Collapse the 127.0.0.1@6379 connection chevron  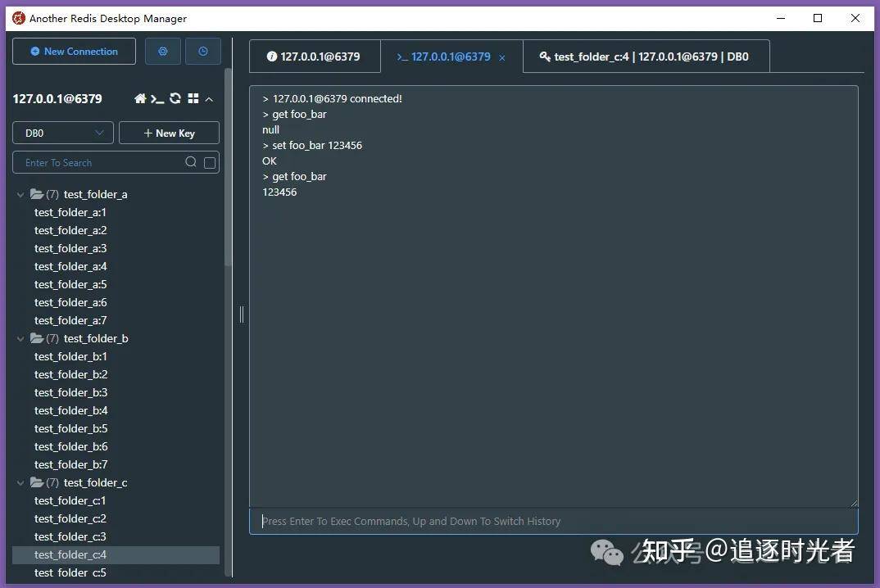(209, 99)
